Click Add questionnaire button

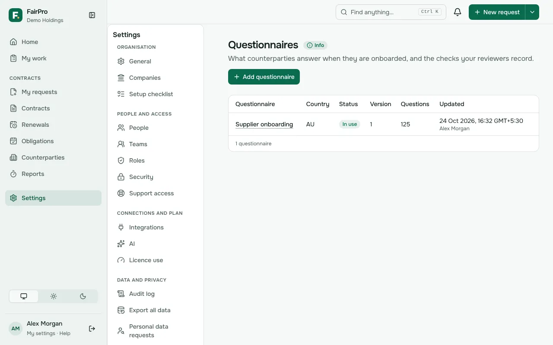point(264,77)
